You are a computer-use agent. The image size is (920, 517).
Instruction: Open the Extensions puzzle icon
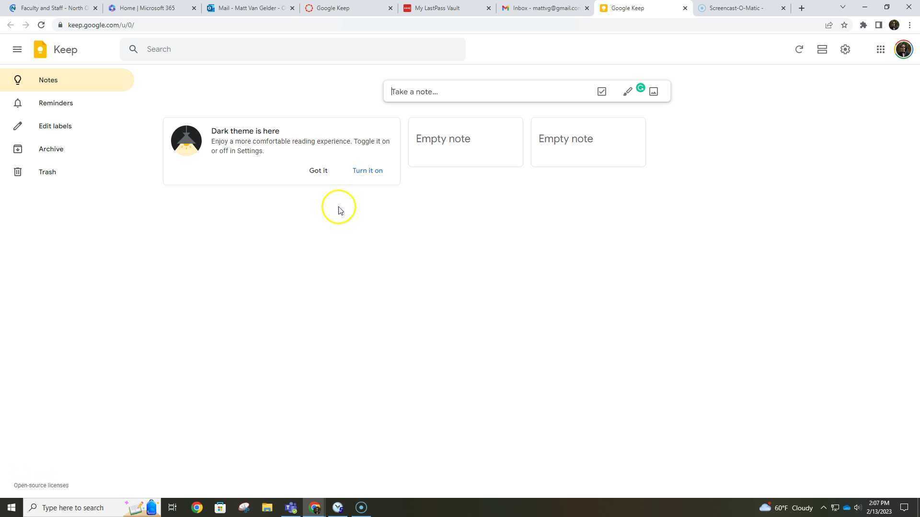[x=863, y=25]
